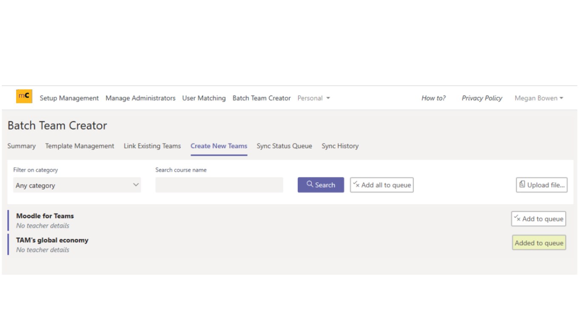Focus the Search course name field
The image size is (581, 326).
(219, 185)
